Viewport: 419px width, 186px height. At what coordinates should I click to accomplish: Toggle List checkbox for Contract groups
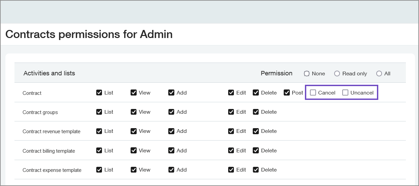point(99,112)
